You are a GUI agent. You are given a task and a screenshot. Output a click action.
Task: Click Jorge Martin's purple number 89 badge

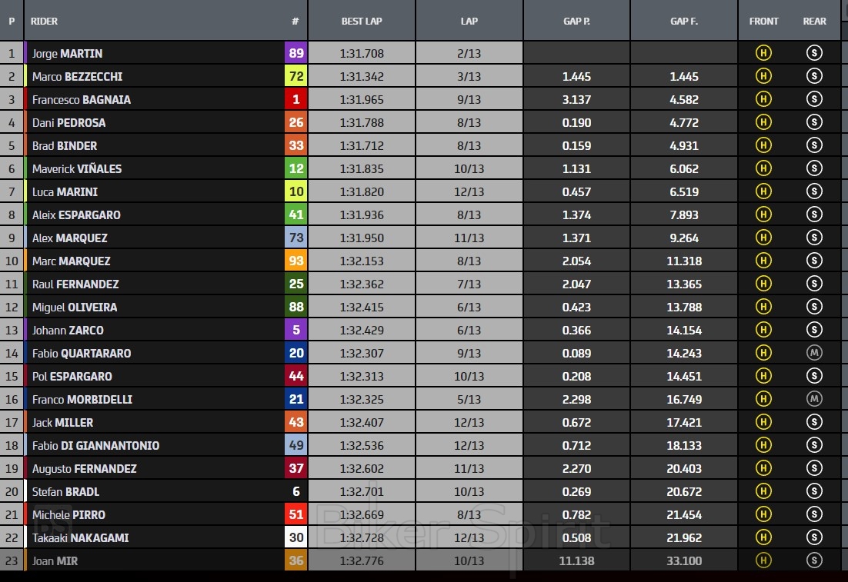pyautogui.click(x=295, y=53)
